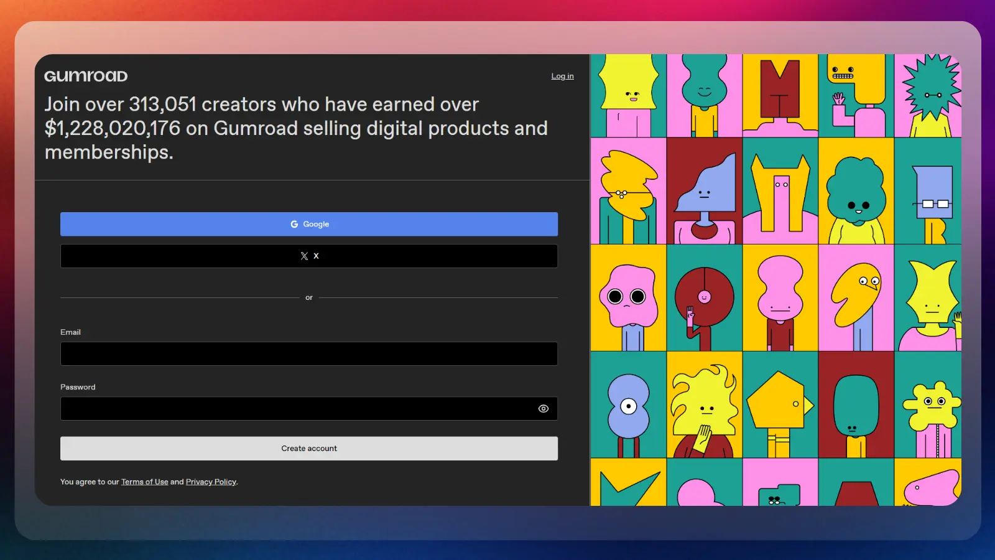Toggle password visibility with the eye icon
Image resolution: width=995 pixels, height=560 pixels.
544,409
